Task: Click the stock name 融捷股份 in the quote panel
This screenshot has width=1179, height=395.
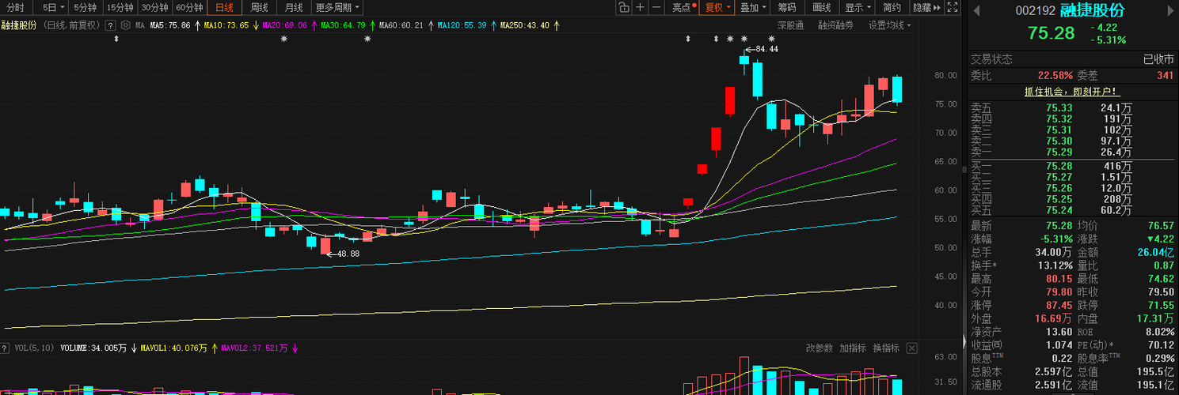Action: pos(1092,10)
